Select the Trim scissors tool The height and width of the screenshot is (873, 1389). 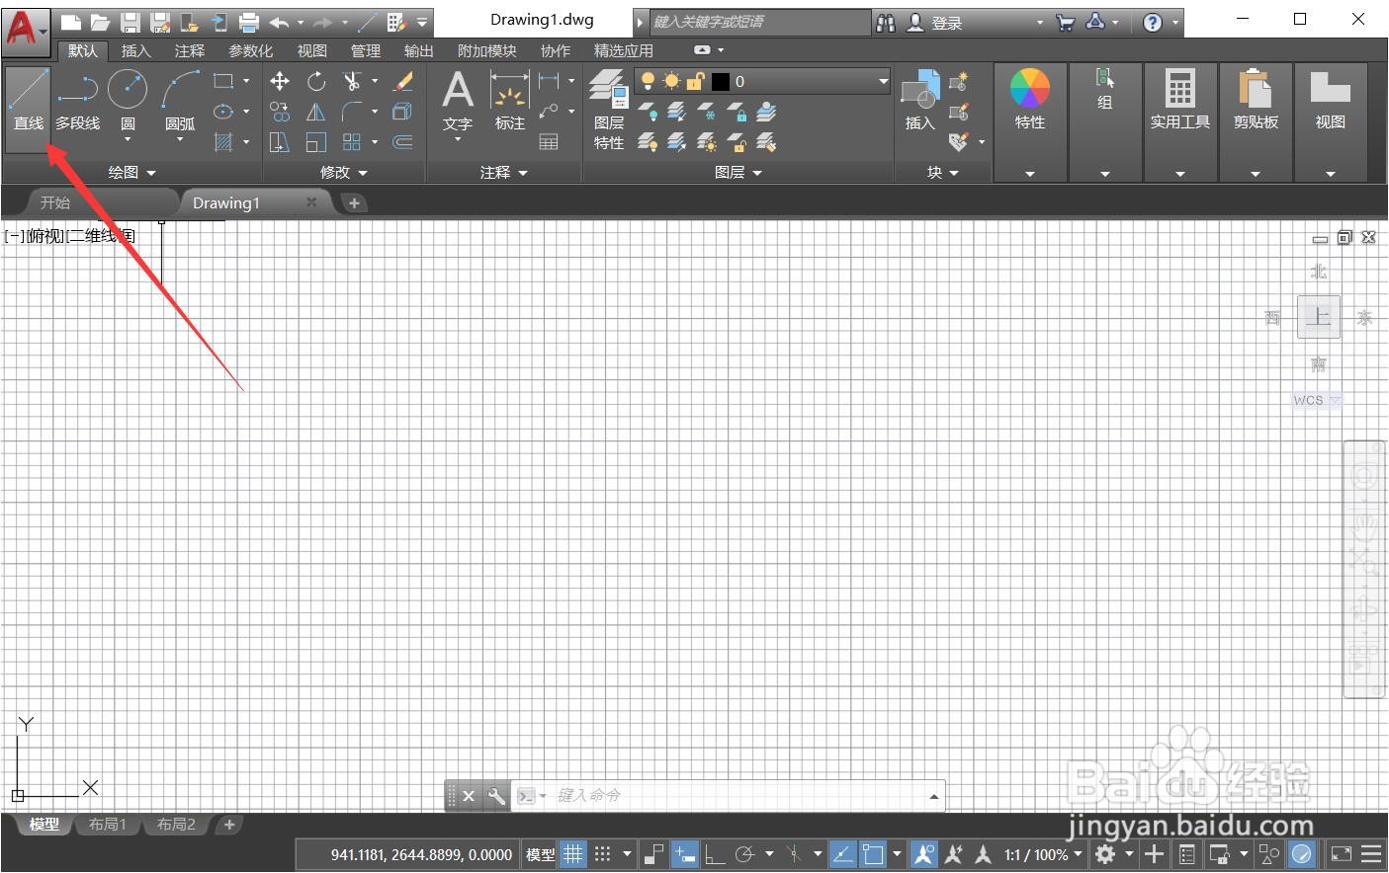tap(352, 81)
